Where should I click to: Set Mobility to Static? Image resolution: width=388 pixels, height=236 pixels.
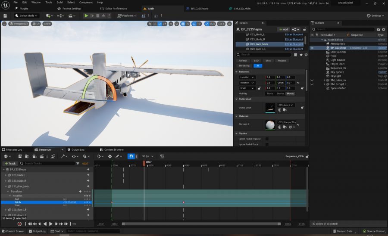coord(270,93)
